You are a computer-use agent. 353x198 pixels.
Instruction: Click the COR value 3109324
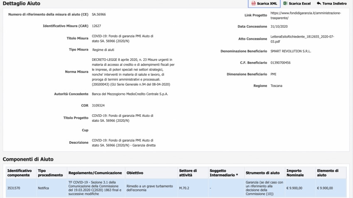coord(98,105)
